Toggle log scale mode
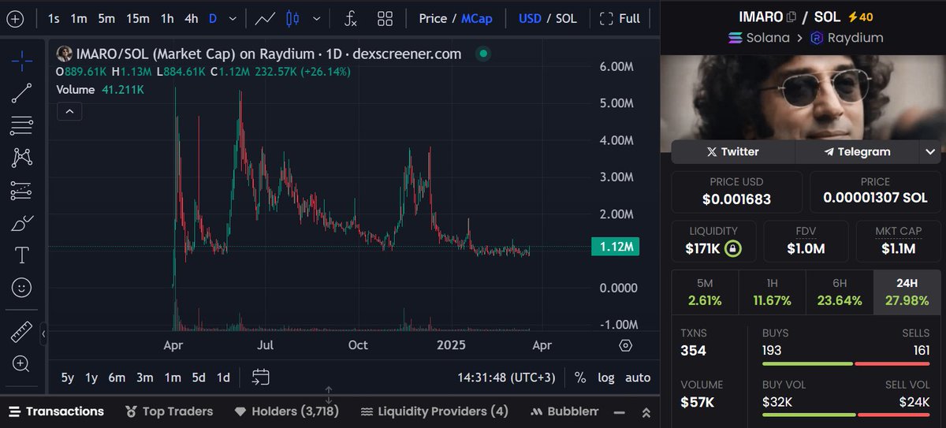This screenshot has height=428, width=946. pyautogui.click(x=605, y=378)
